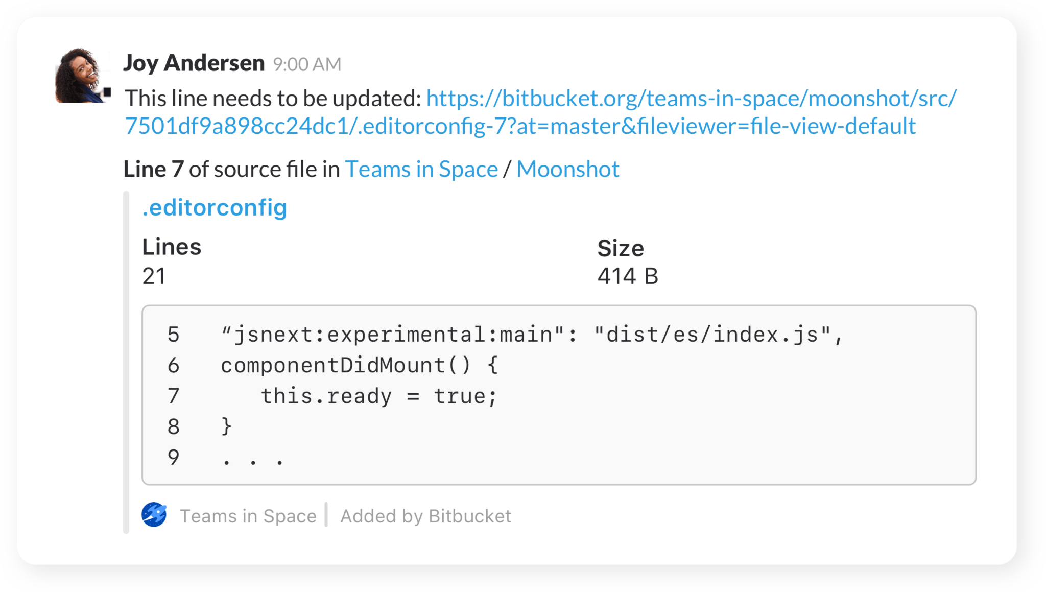Open the .editorconfig file link
Viewport: 1046px width, 594px height.
(x=215, y=207)
